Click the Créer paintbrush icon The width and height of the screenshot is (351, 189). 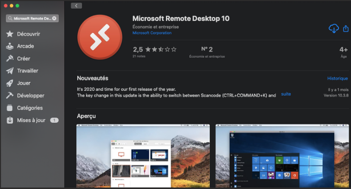pyautogui.click(x=9, y=59)
